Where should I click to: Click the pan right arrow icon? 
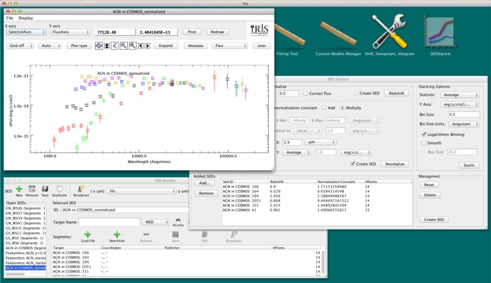[x=148, y=46]
